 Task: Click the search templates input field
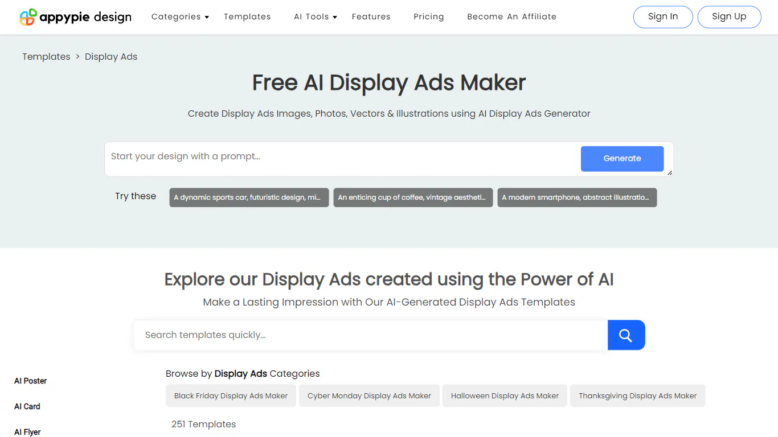pos(370,335)
